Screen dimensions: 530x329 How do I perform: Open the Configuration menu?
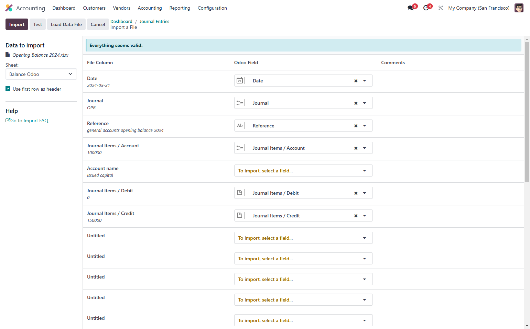212,8
